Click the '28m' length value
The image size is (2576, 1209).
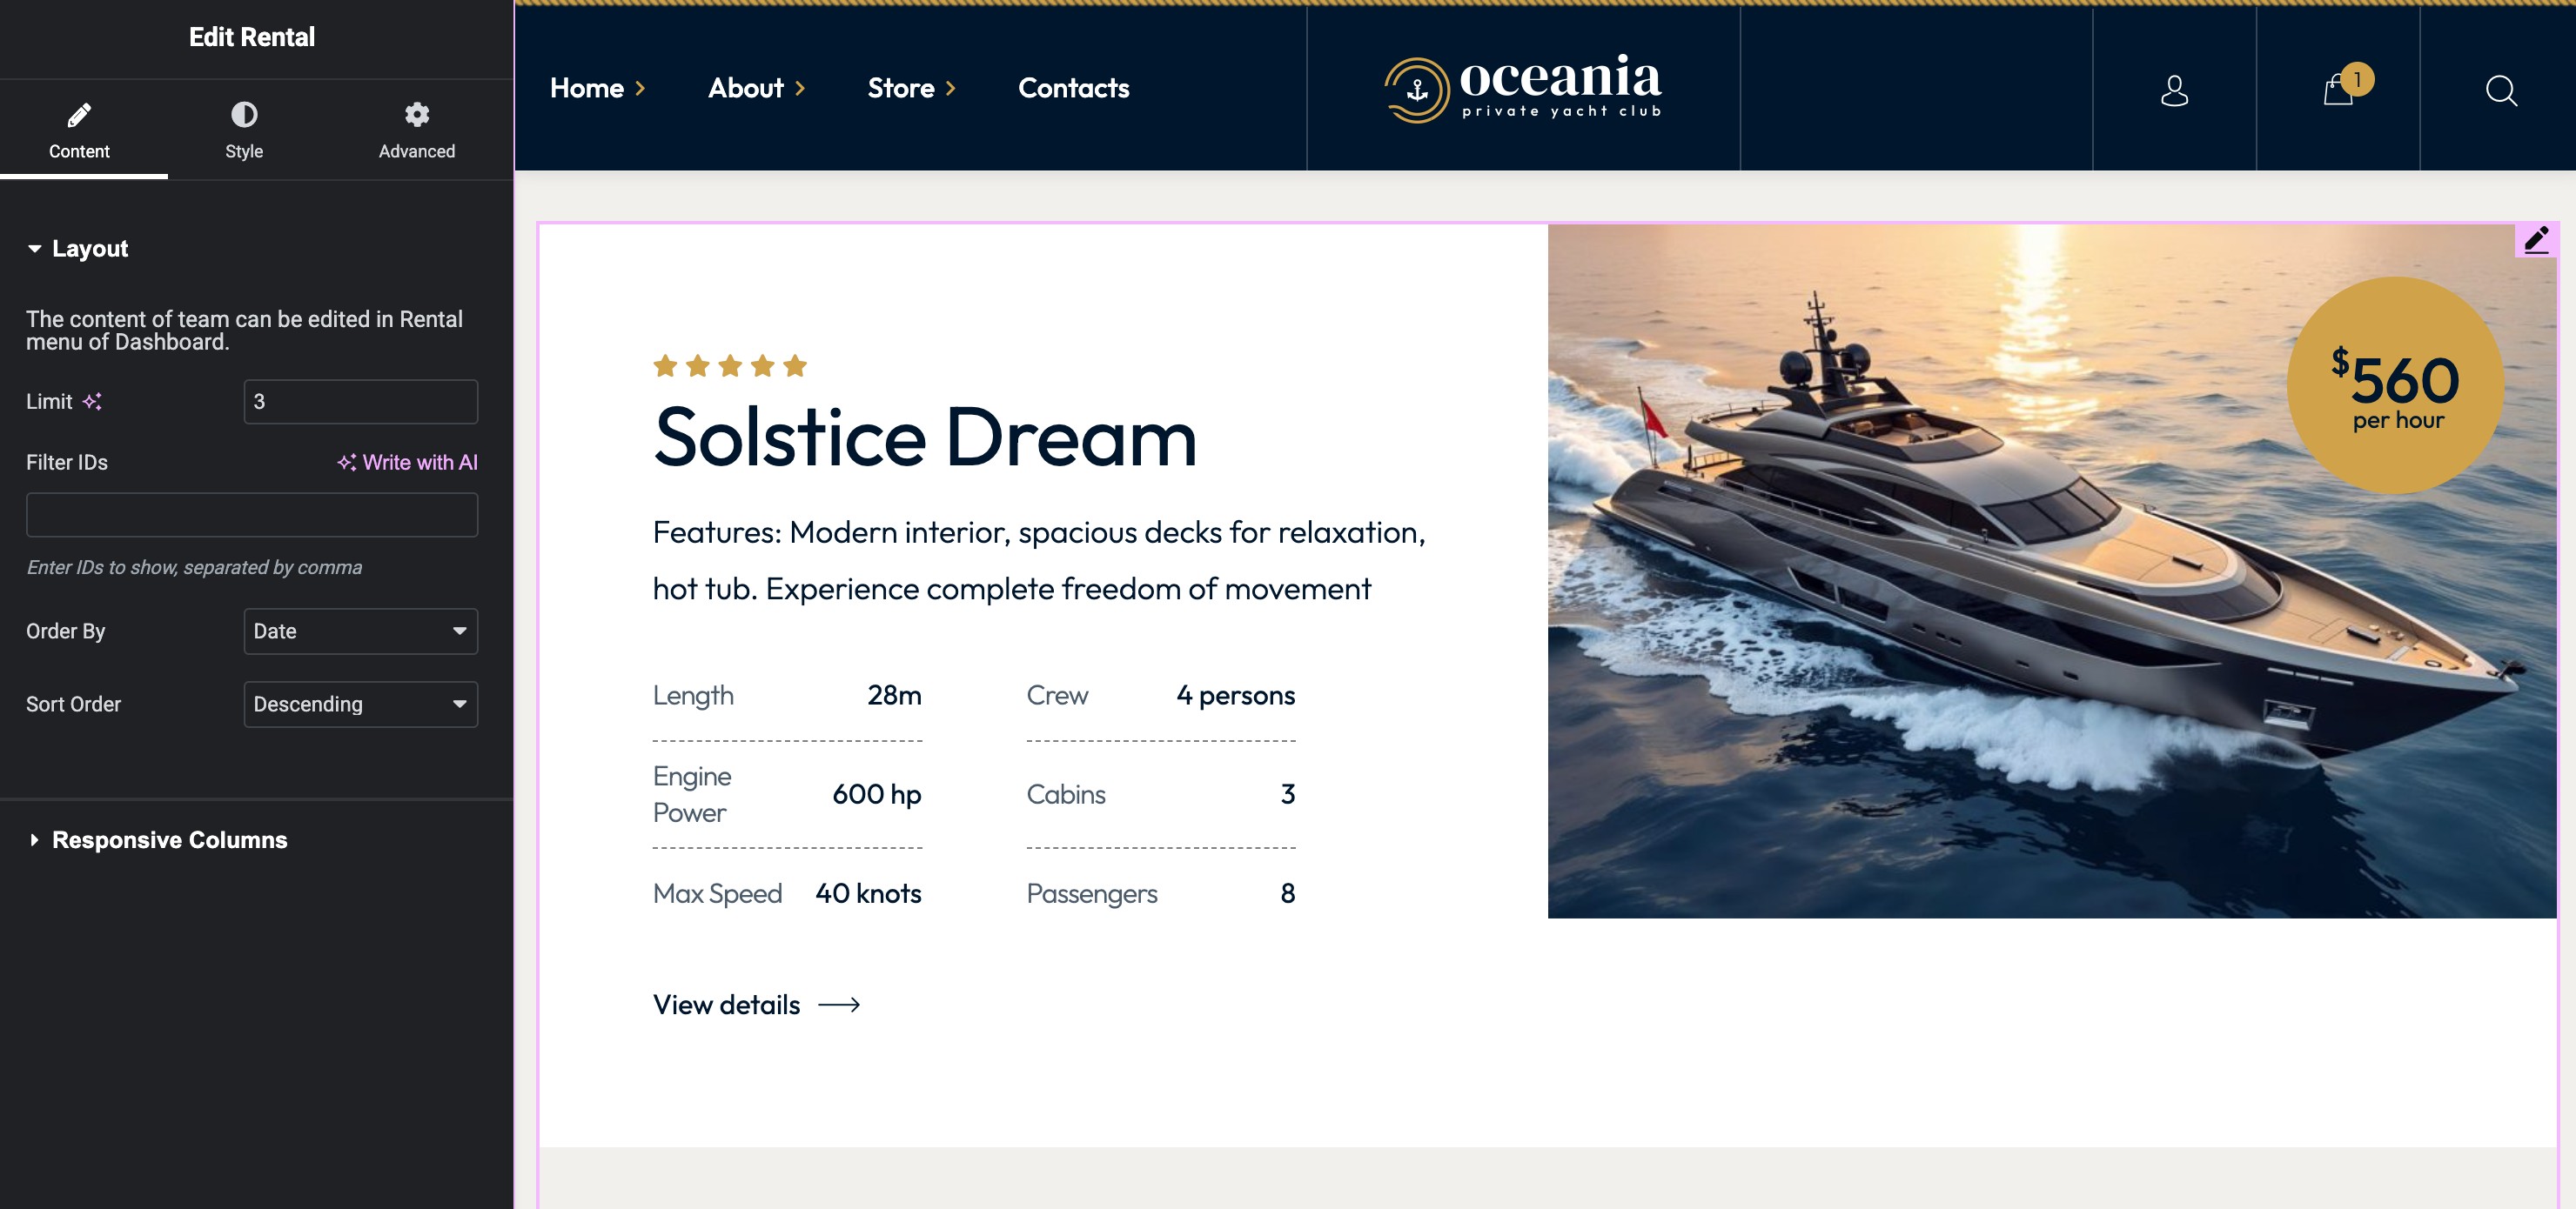894,696
